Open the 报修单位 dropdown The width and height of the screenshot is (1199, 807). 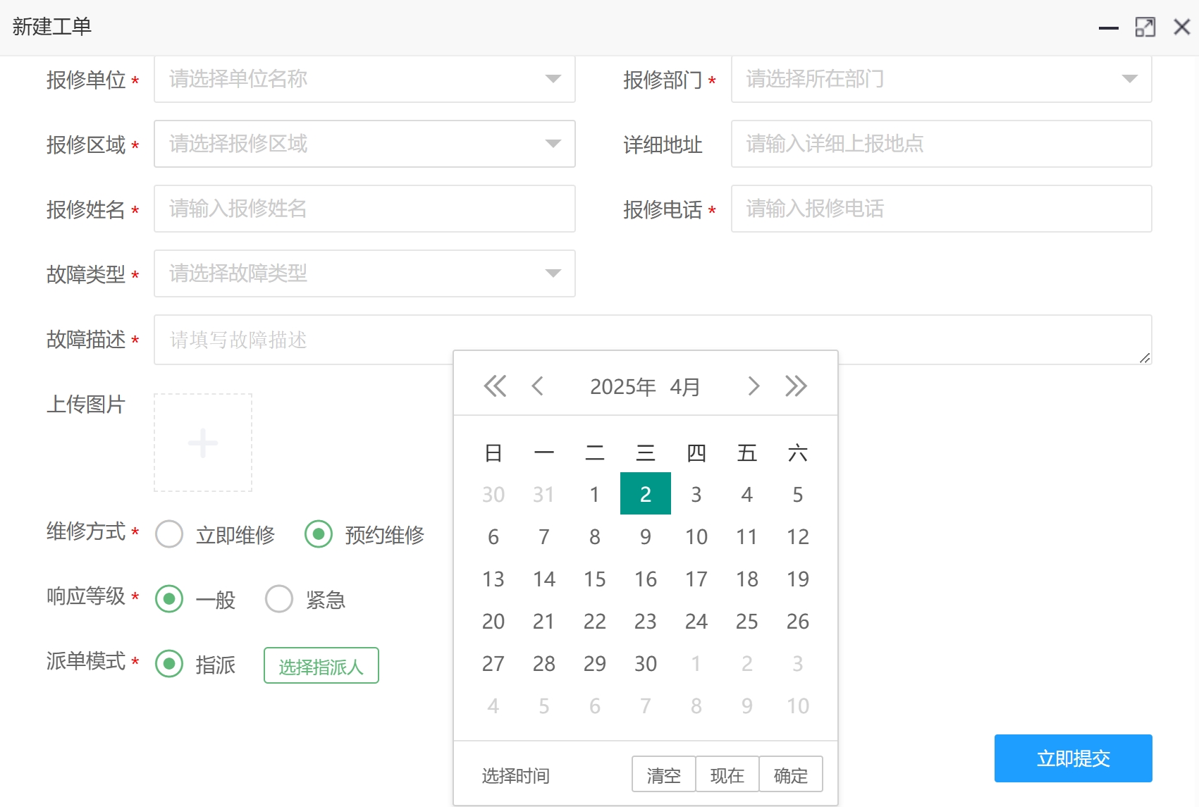click(364, 79)
